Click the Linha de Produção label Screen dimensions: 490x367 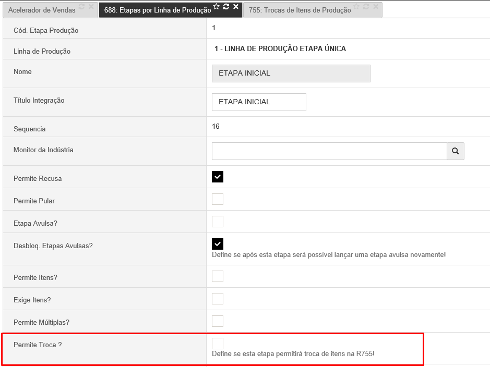coord(42,52)
